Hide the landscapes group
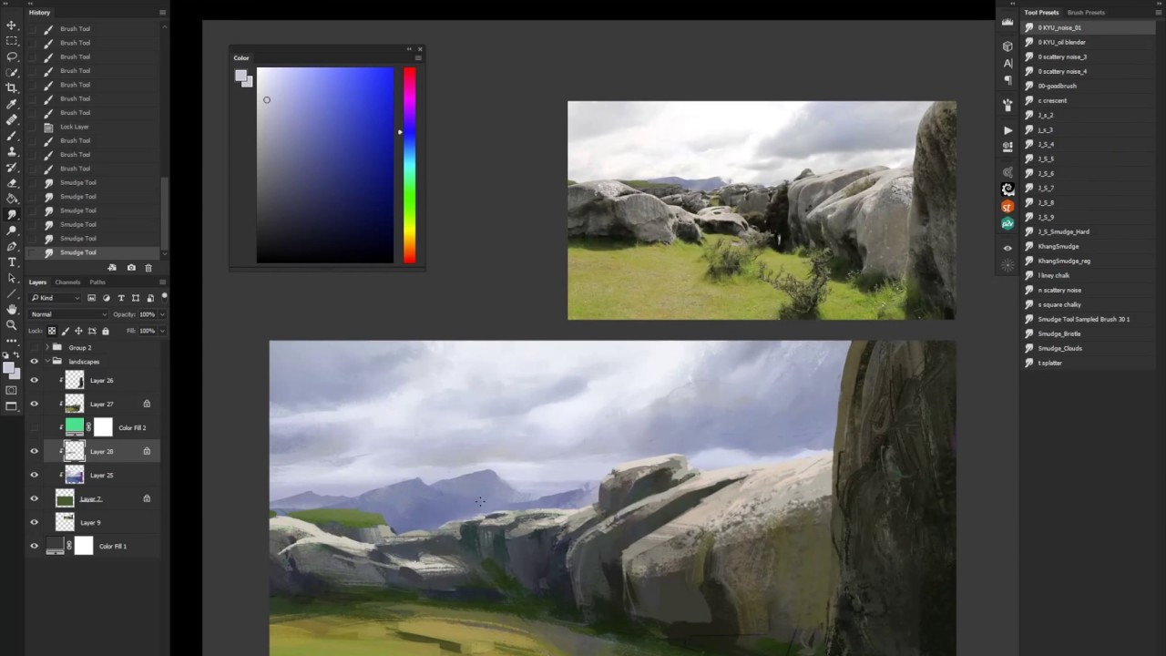The width and height of the screenshot is (1166, 656). tap(35, 362)
